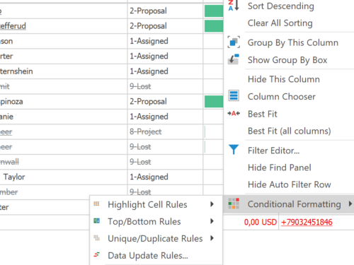
Task: Select Unique/Duplicate Rules entry
Action: coord(155,238)
